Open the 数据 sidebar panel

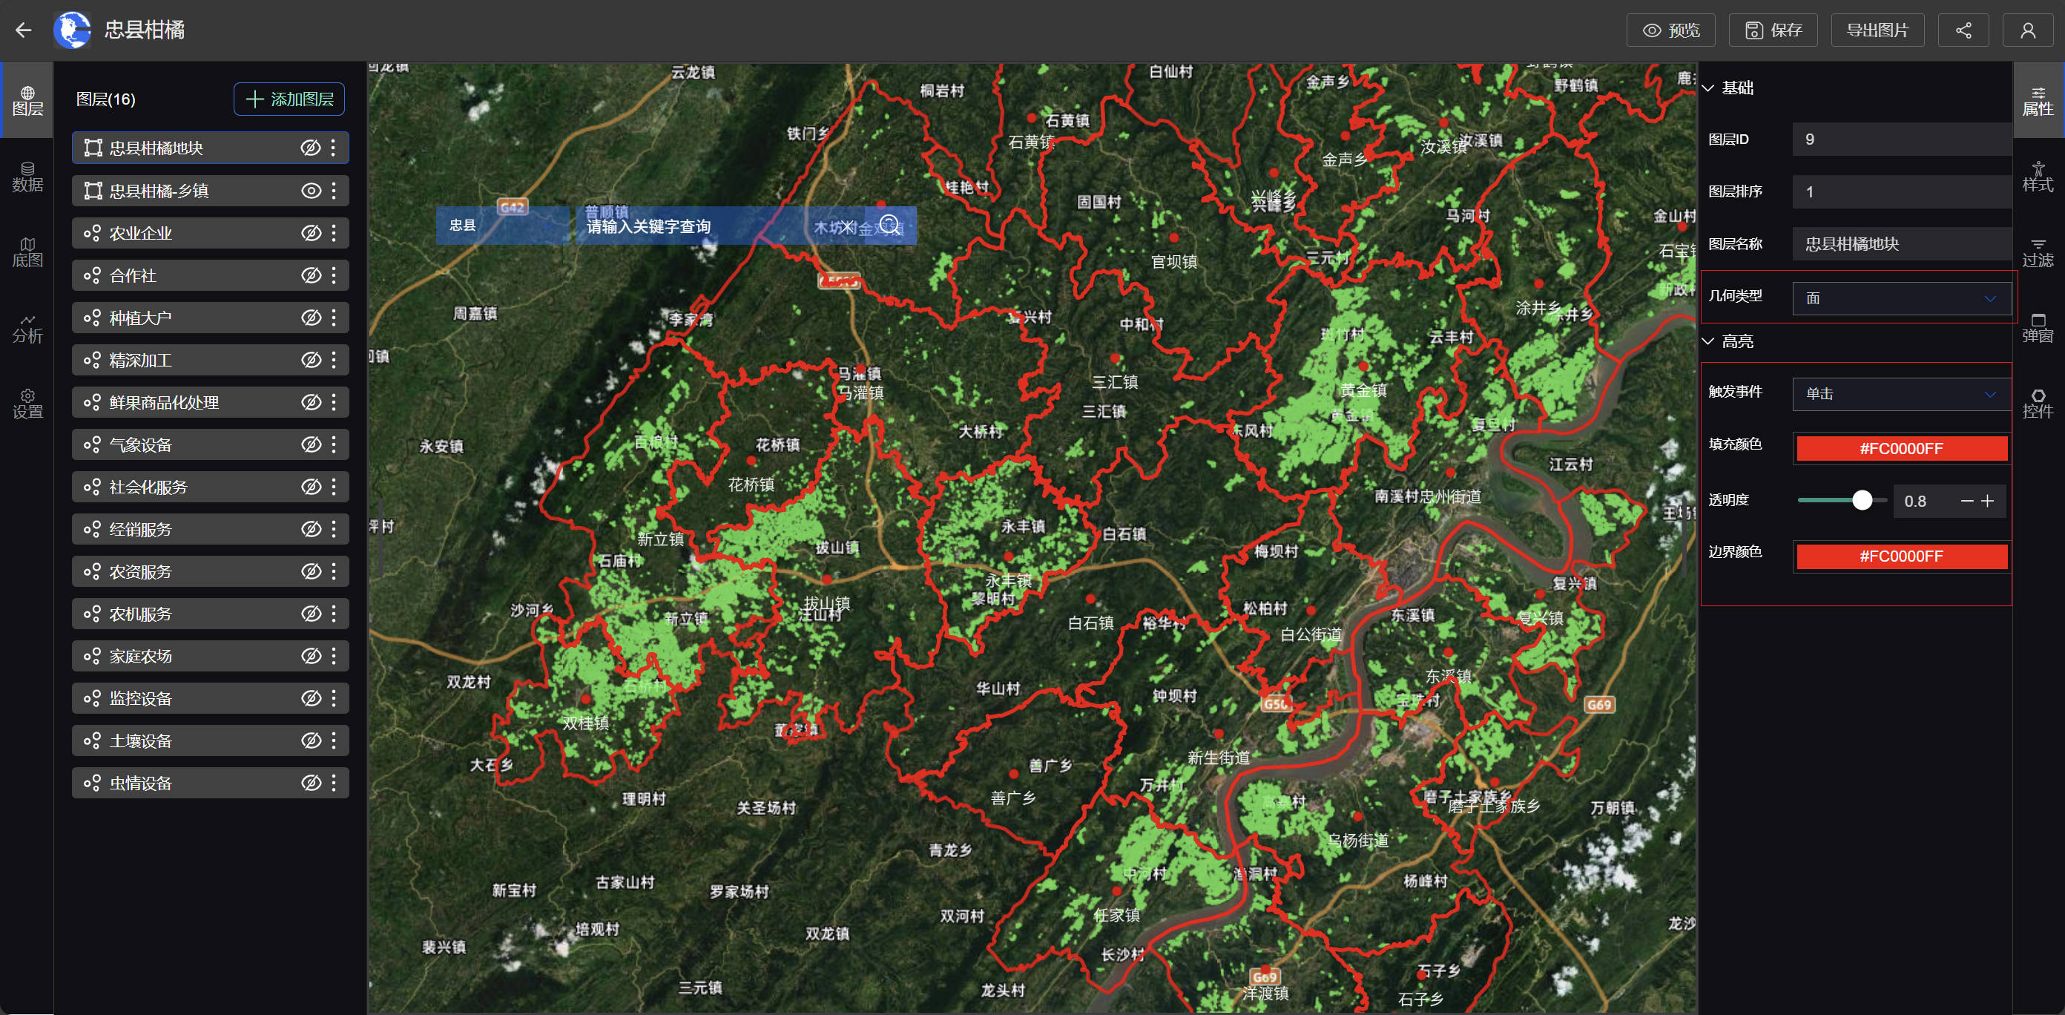coord(27,177)
